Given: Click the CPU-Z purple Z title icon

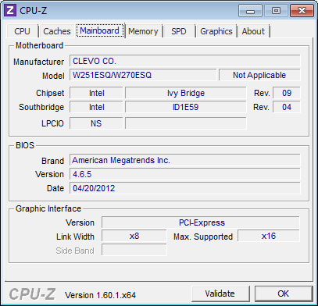Looking at the screenshot, I should coord(11,11).
